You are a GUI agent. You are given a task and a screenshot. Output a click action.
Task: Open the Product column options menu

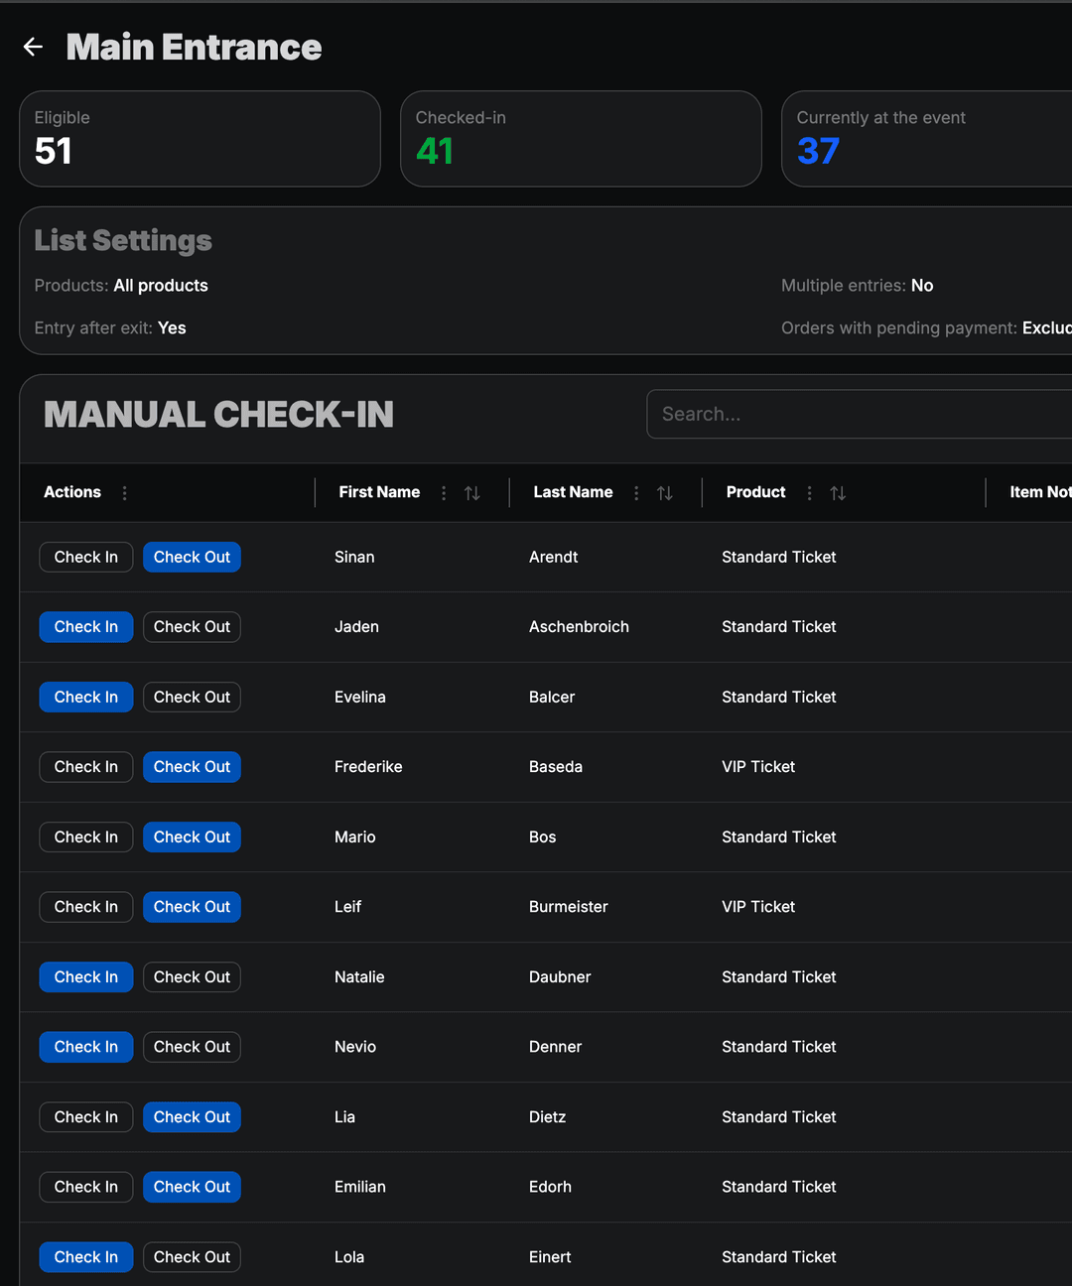(x=809, y=493)
